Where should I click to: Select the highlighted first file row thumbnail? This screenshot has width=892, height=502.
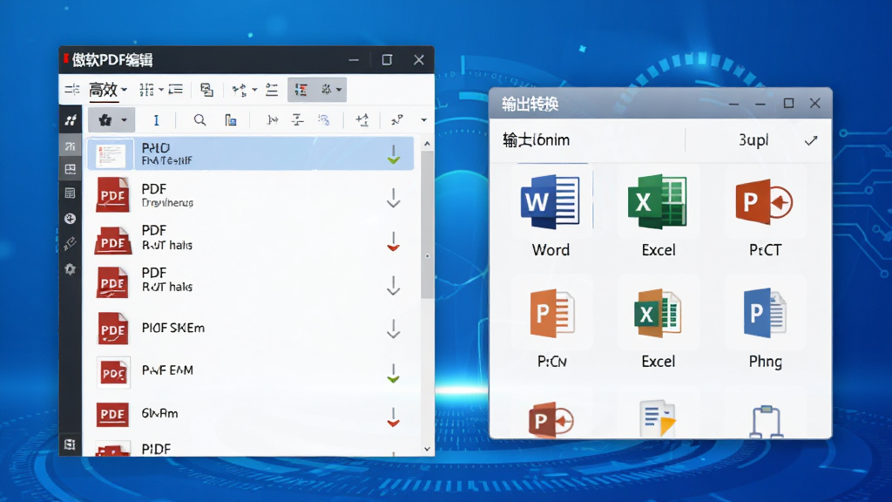click(x=111, y=153)
